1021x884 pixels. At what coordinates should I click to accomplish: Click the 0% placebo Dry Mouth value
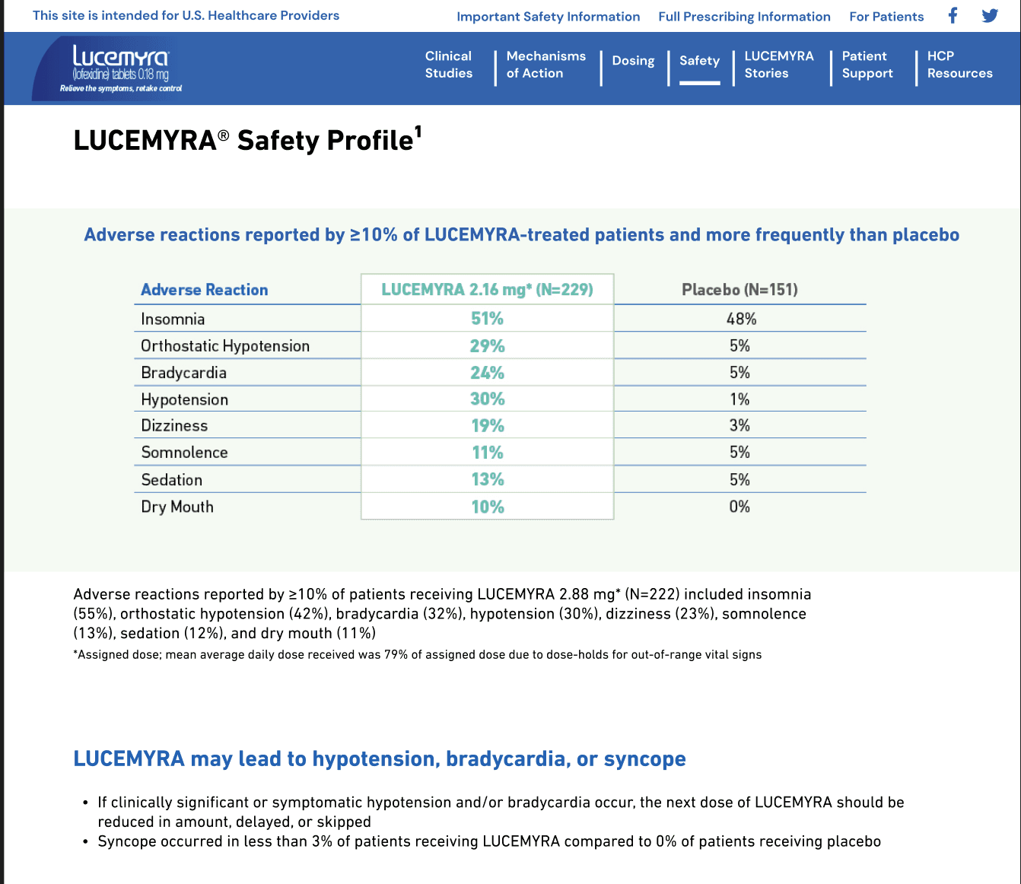(x=740, y=507)
